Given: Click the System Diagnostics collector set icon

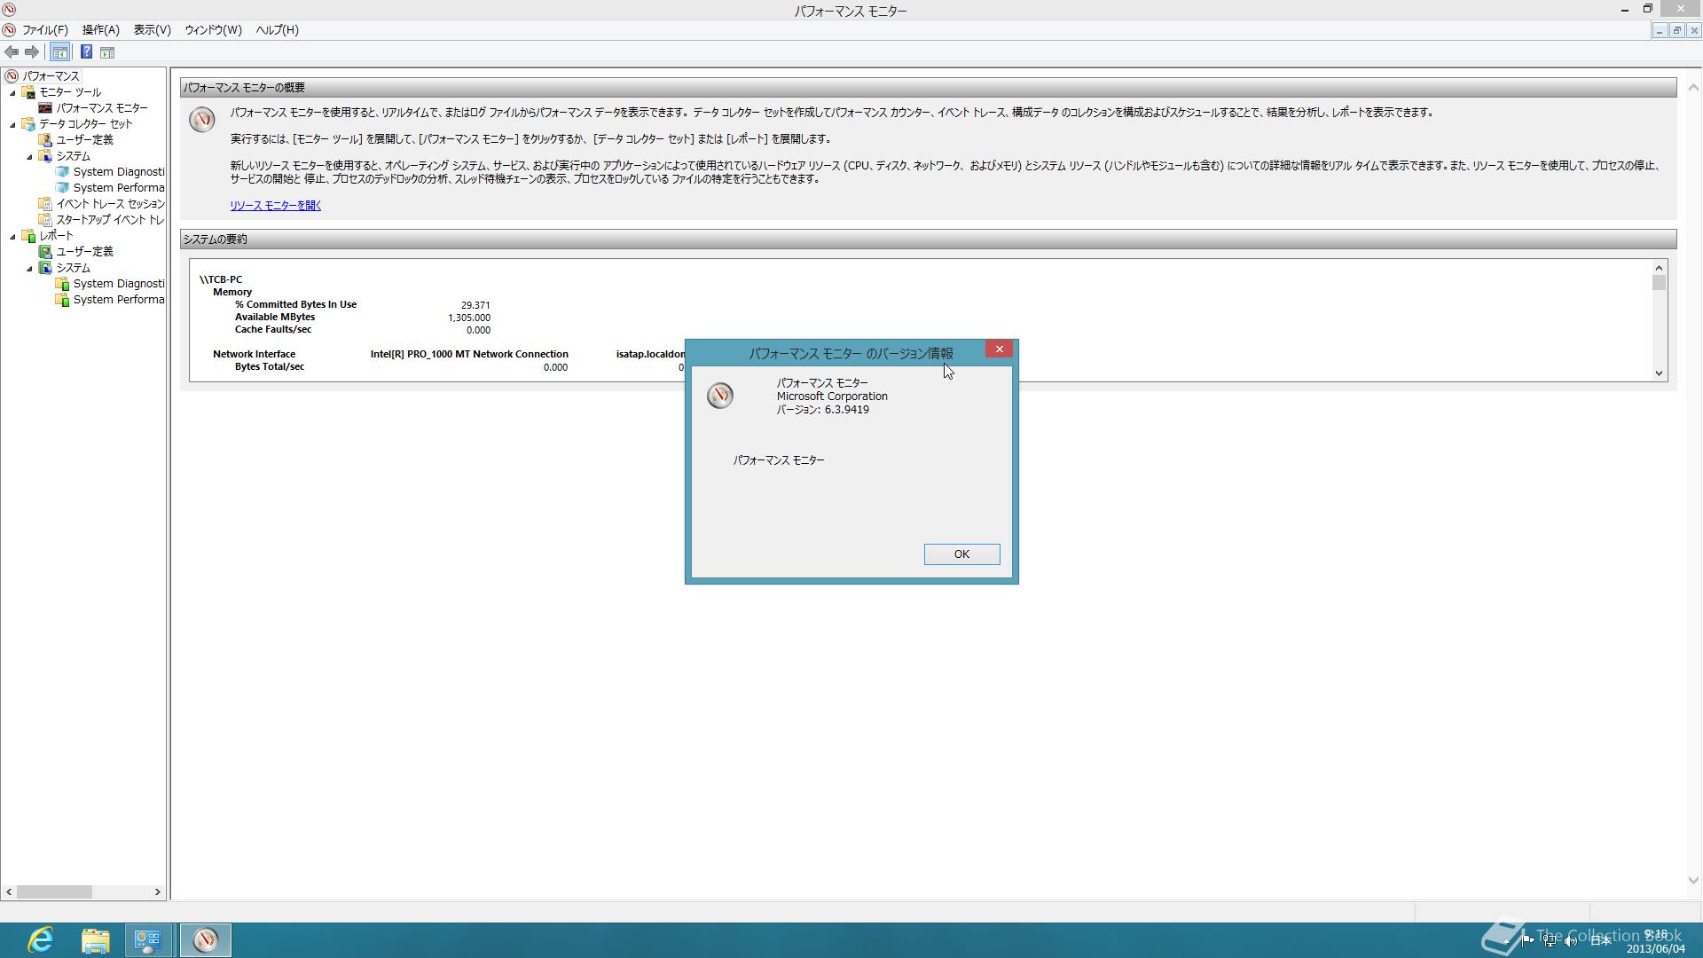Looking at the screenshot, I should 62,172.
